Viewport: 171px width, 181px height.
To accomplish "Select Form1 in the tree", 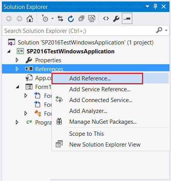I will pos(43,87).
